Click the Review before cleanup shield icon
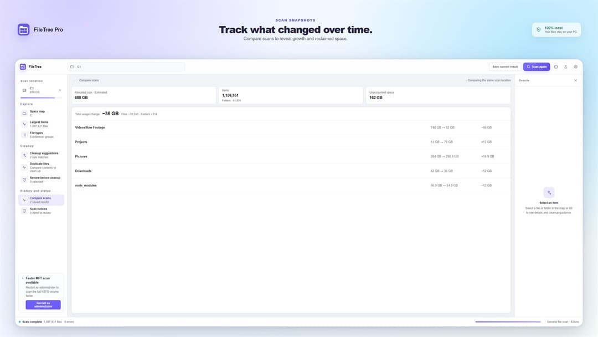 pyautogui.click(x=24, y=180)
